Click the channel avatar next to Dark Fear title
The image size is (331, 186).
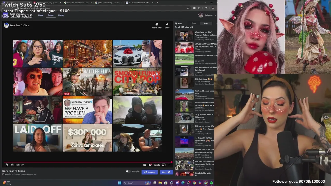pos(6,25)
